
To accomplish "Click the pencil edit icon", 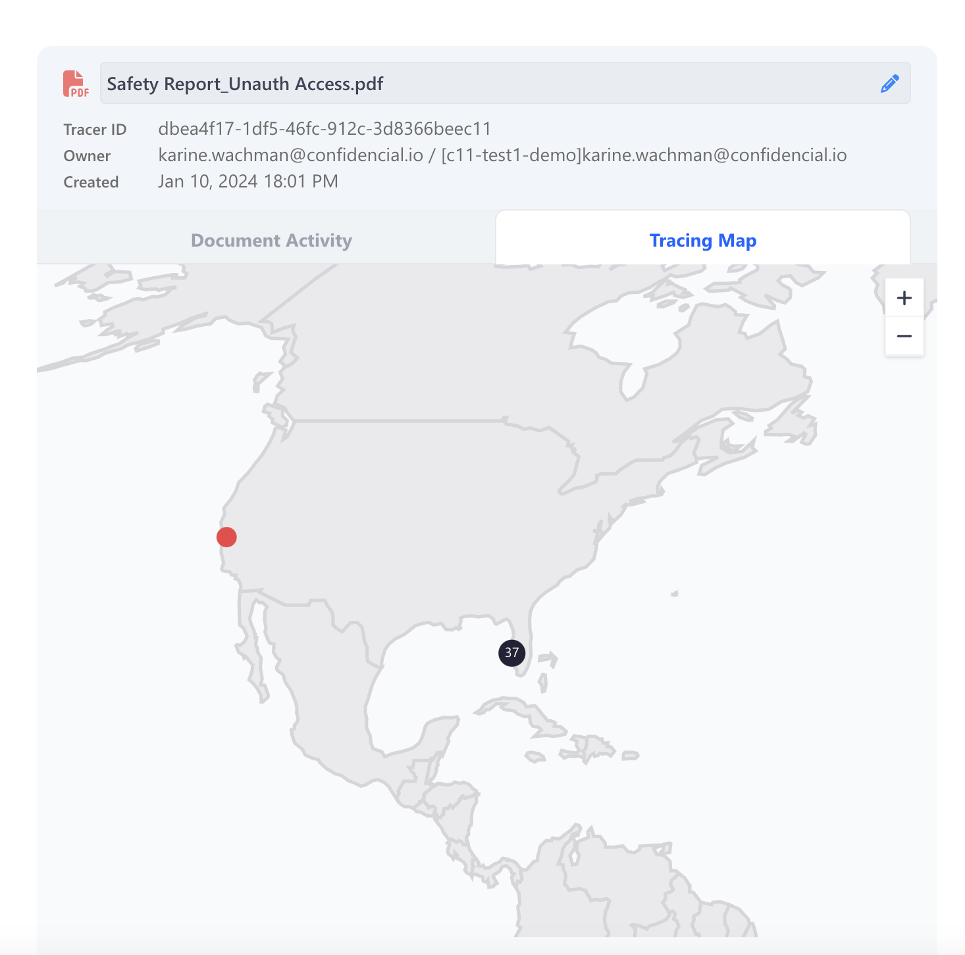I will (x=889, y=84).
